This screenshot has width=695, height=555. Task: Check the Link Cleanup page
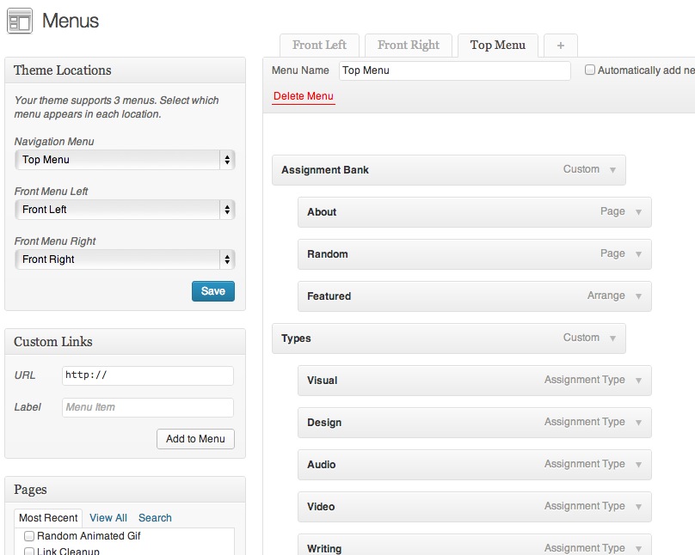[29, 551]
